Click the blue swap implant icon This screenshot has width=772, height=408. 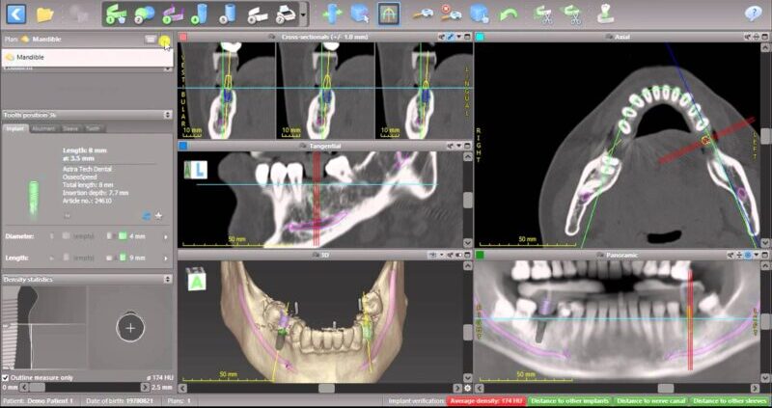tap(147, 215)
